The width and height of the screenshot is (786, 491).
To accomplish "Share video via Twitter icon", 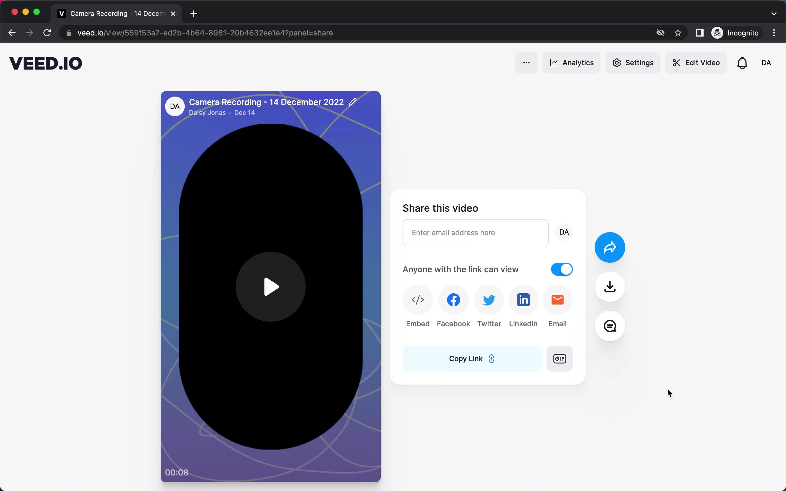I will 489,300.
